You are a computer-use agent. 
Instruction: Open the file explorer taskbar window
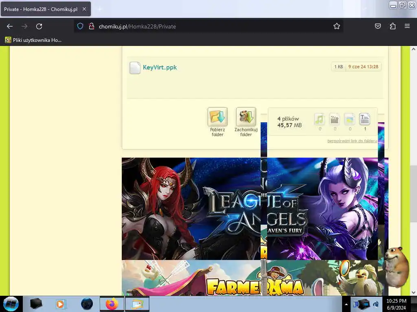point(137,304)
